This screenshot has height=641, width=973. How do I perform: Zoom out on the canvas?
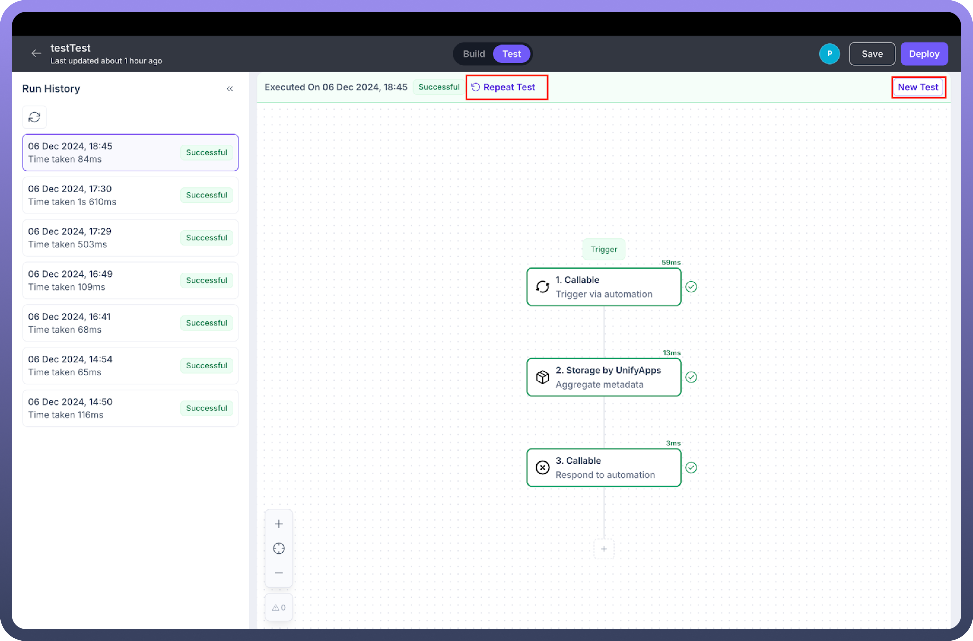pos(279,573)
